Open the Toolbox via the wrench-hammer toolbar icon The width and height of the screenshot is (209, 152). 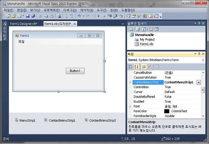tap(139, 16)
